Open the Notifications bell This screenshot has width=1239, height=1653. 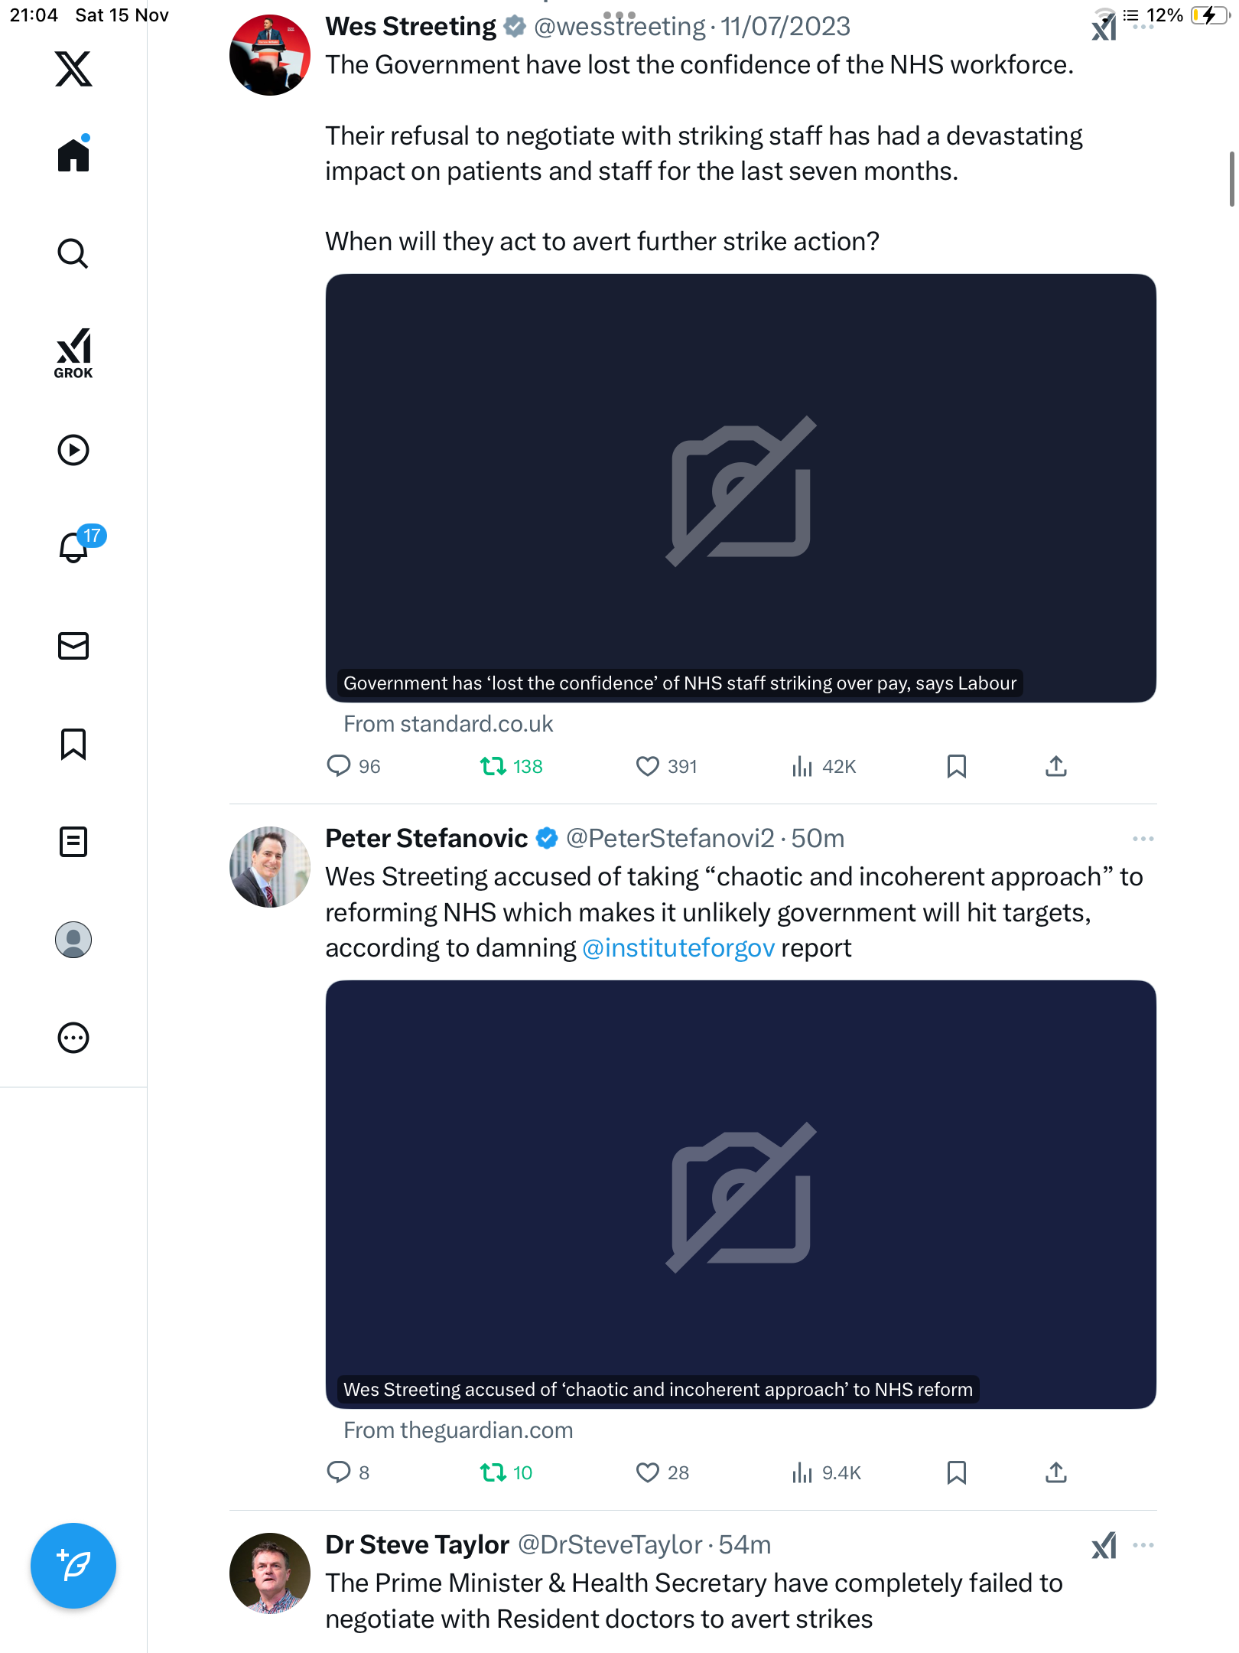click(x=74, y=547)
